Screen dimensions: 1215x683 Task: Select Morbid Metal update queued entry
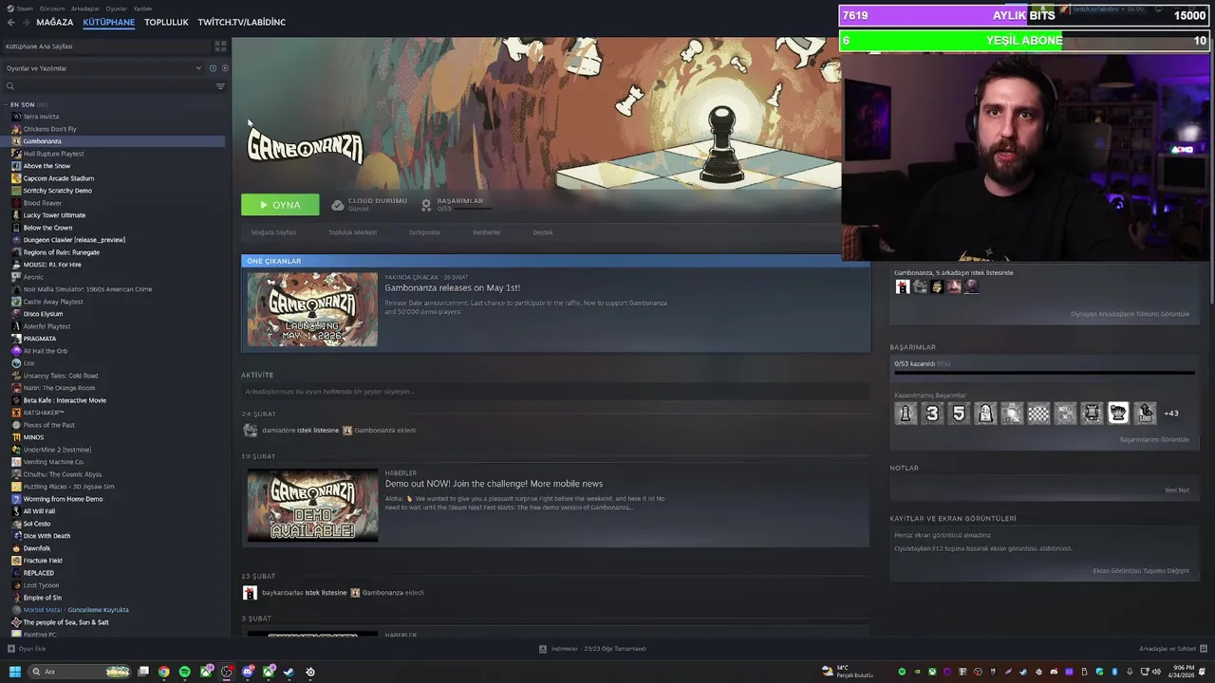tap(76, 610)
